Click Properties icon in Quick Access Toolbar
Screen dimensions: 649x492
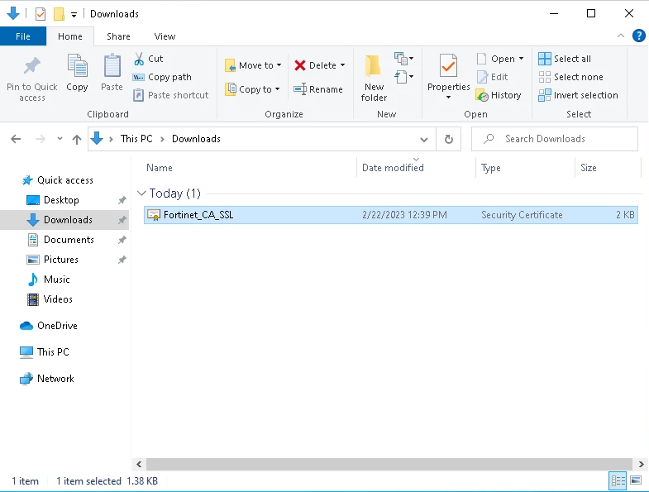(41, 14)
